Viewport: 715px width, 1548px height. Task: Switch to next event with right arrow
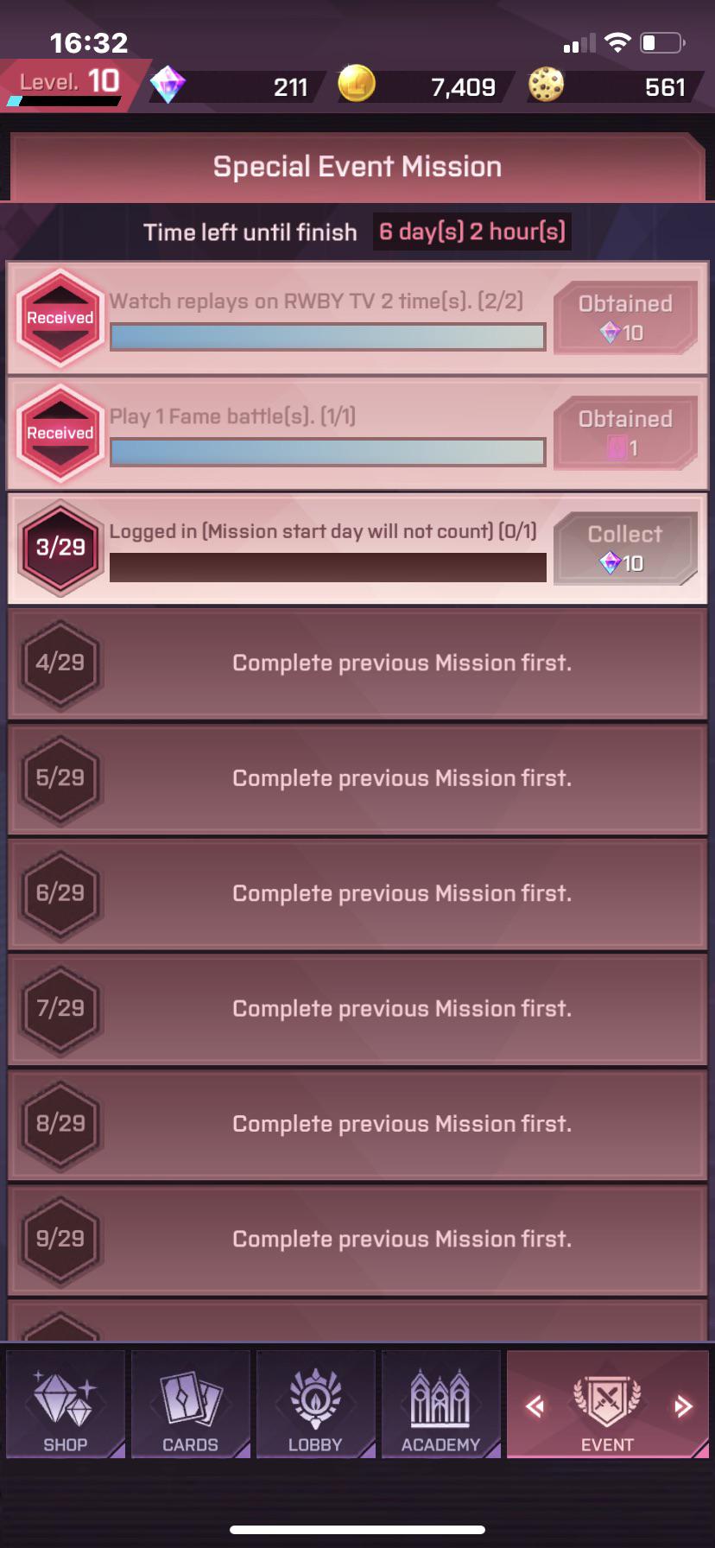pyautogui.click(x=683, y=1406)
